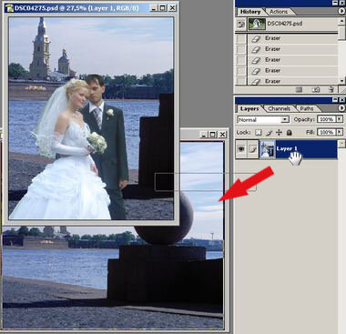The width and height of the screenshot is (346, 334).
Task: Click the paintbrush indicator next to Layer 1
Action: [253, 149]
